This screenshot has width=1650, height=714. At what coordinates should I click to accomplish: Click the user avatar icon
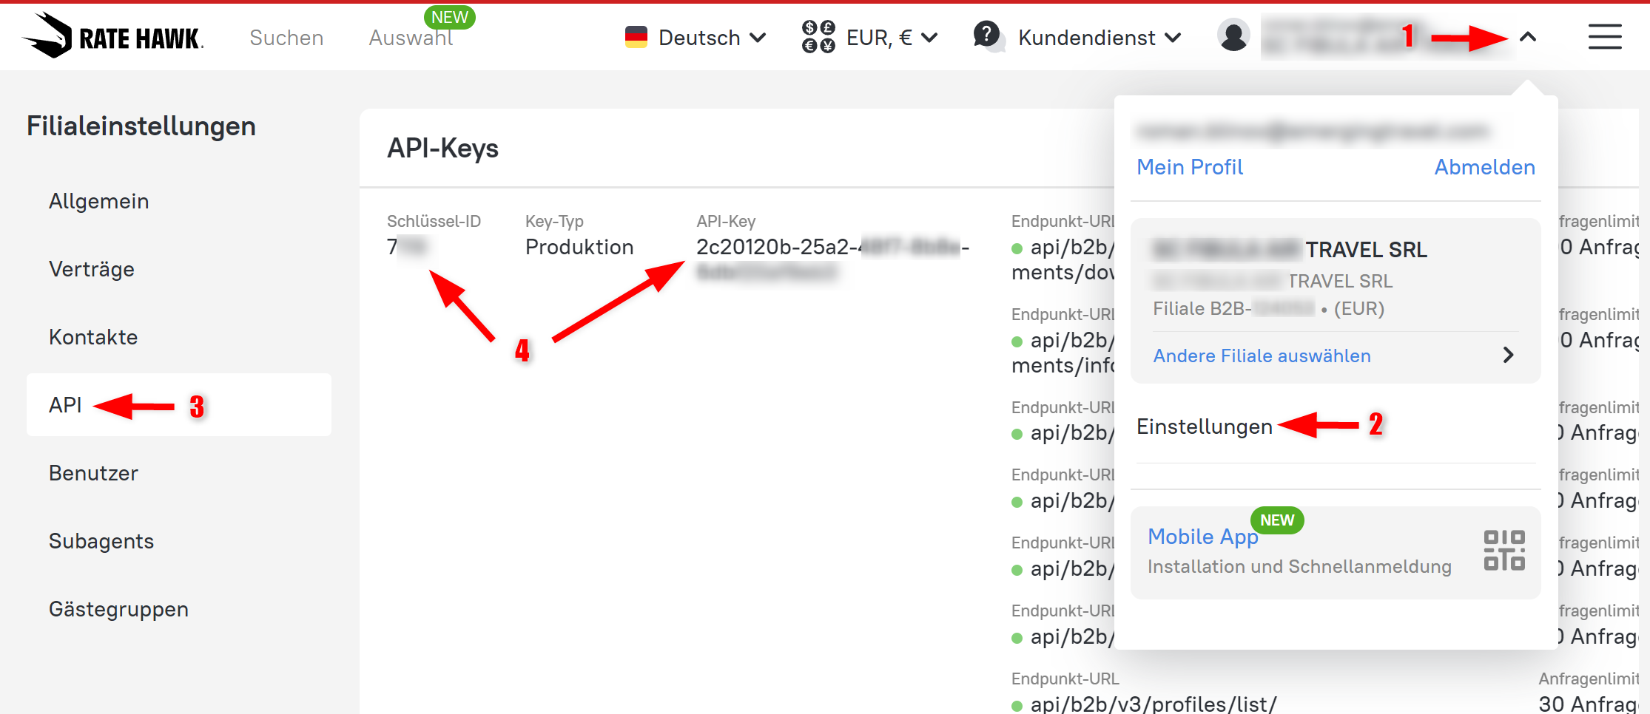[x=1233, y=35]
